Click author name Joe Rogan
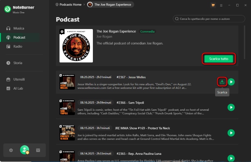Viewport: 251px width, 162px height. (x=104, y=37)
